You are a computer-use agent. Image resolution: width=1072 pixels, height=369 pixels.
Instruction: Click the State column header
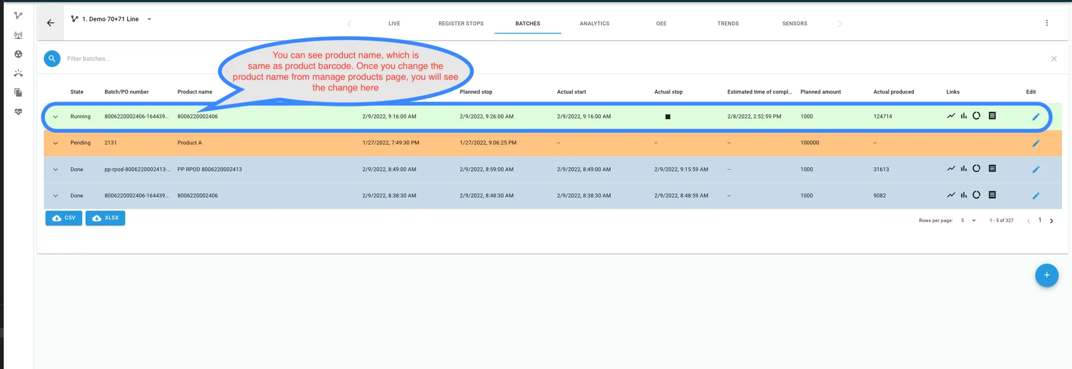click(x=77, y=92)
